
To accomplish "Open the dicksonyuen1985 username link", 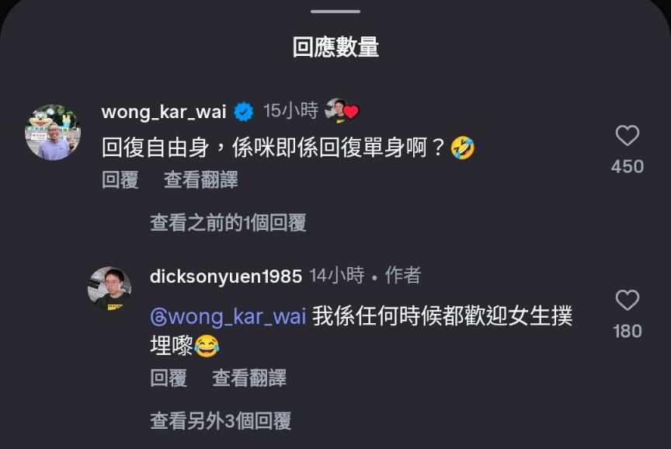I will 226,277.
